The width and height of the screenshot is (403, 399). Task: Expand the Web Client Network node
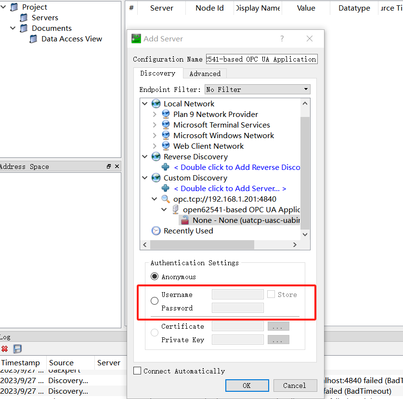point(155,146)
